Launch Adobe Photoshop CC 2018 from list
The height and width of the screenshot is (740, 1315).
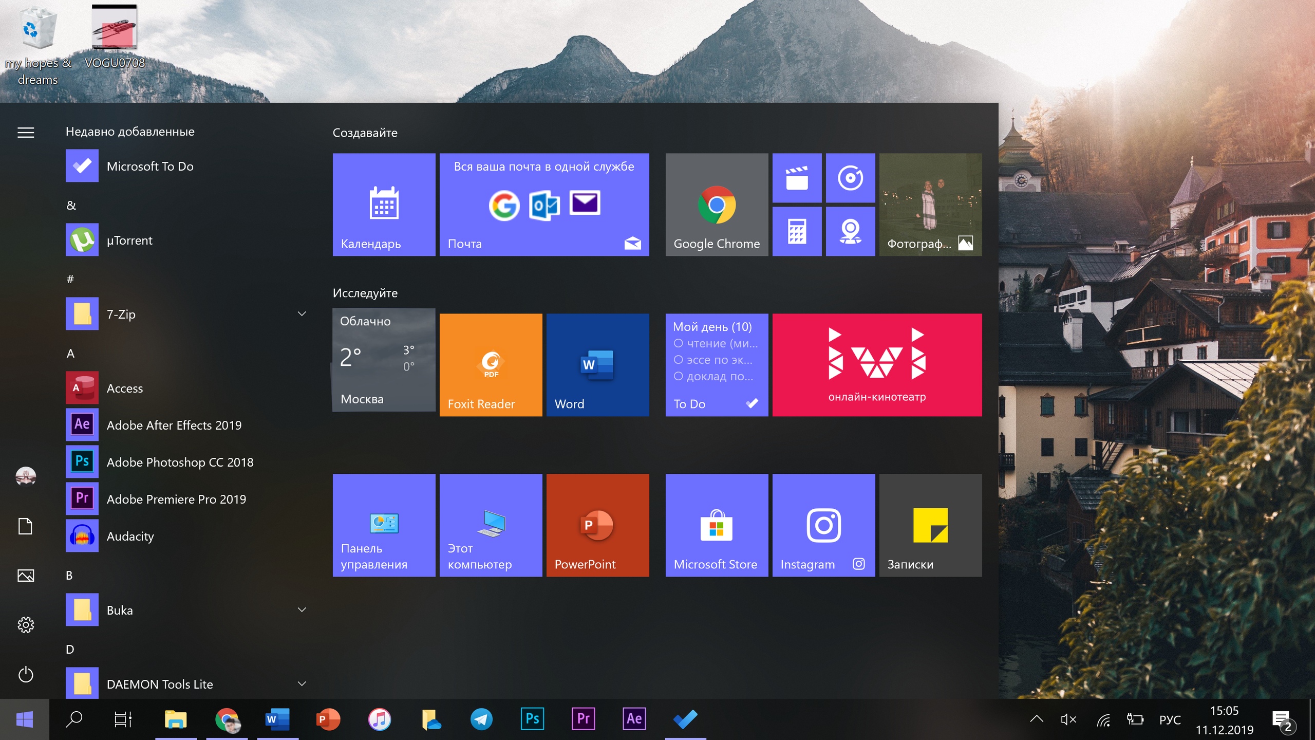[187, 462]
